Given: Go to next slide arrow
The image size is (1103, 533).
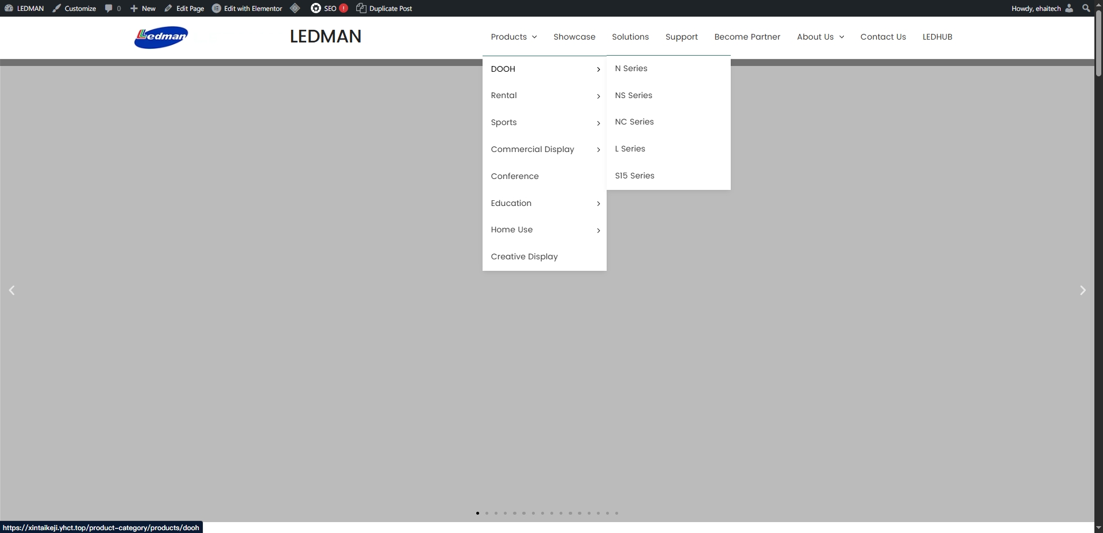Looking at the screenshot, I should tap(1083, 290).
